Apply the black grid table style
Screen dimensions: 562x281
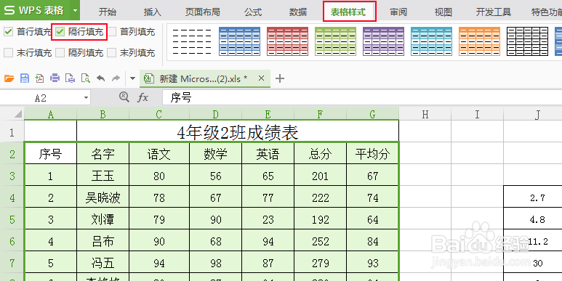click(x=528, y=41)
